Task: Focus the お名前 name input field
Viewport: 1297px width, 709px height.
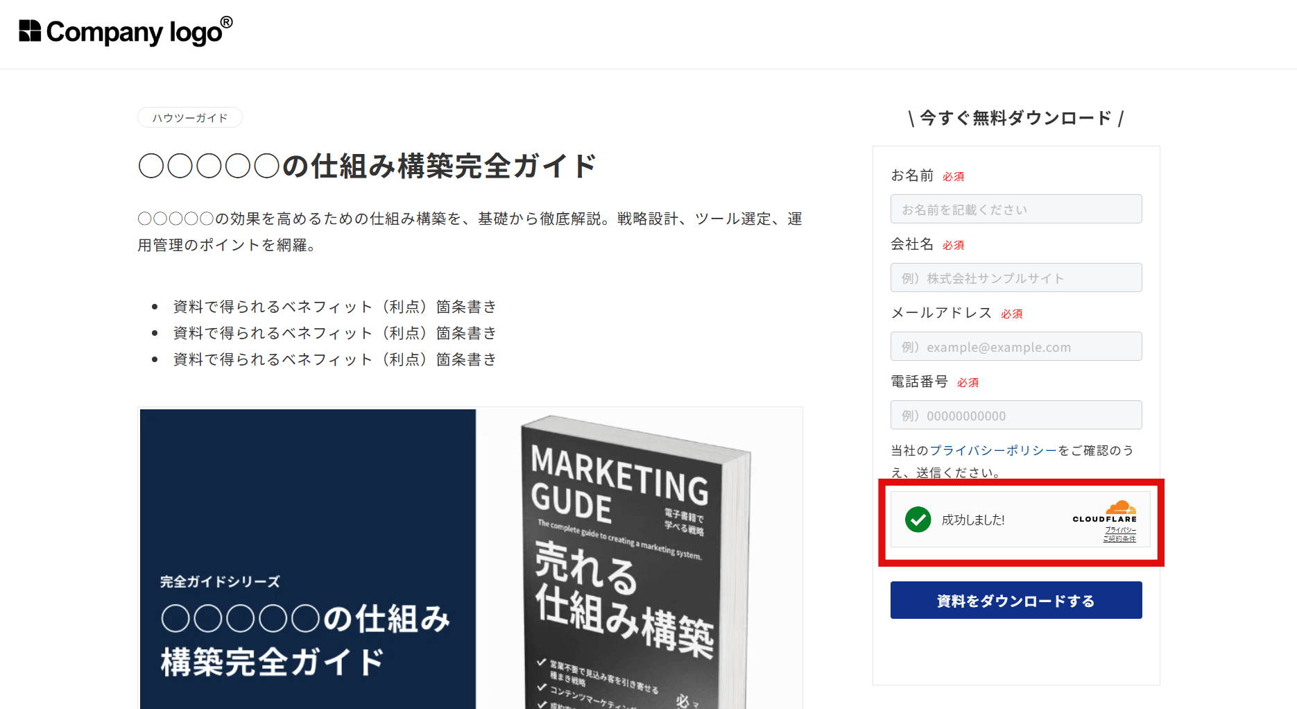Action: click(1015, 210)
